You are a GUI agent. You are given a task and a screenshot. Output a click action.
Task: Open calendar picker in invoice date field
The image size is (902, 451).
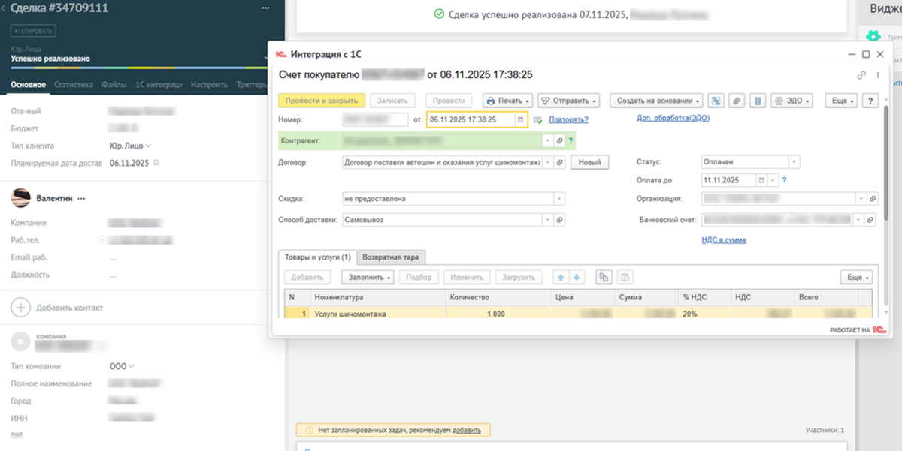click(520, 119)
